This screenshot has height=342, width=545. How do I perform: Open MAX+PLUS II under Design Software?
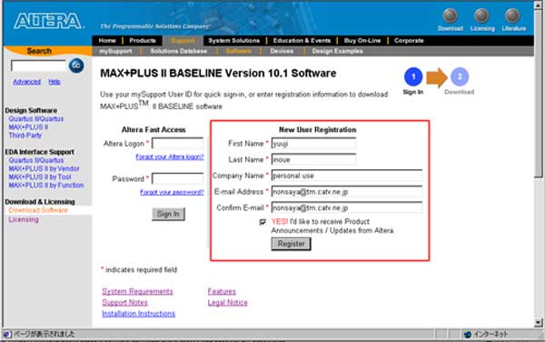tap(28, 127)
